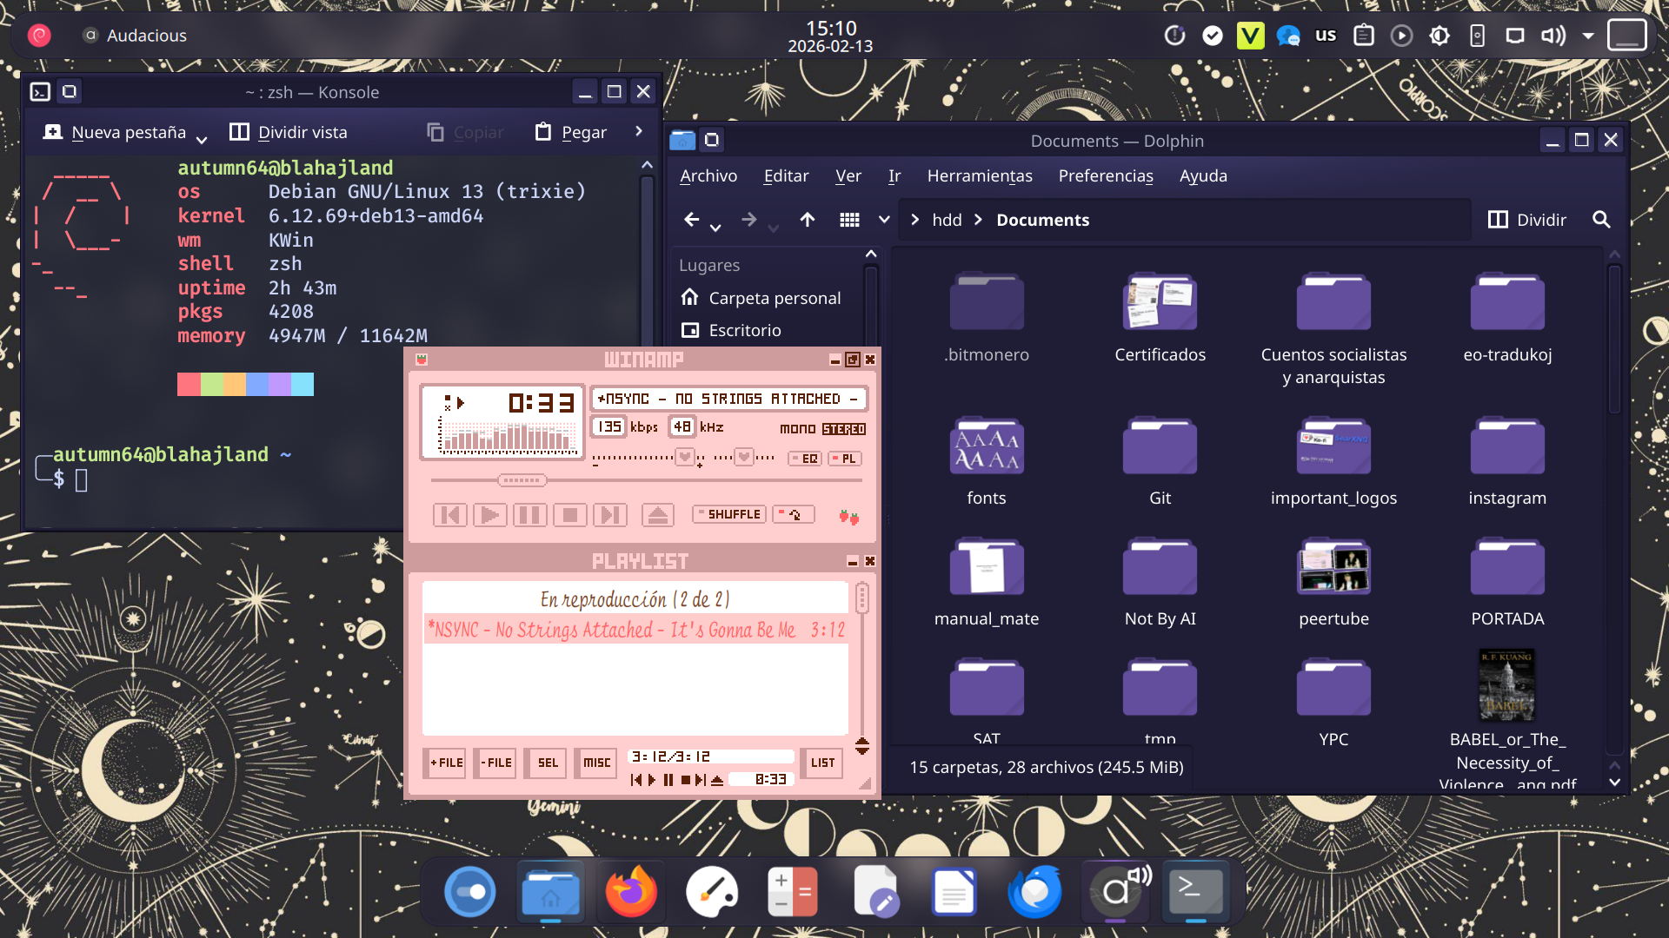Open the Herramientas menu in Dolphin
Viewport: 1669px width, 938px height.
point(980,175)
